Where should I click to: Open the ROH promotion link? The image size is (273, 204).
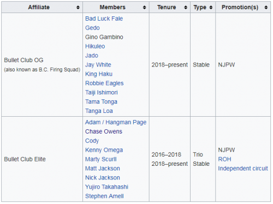[224, 159]
